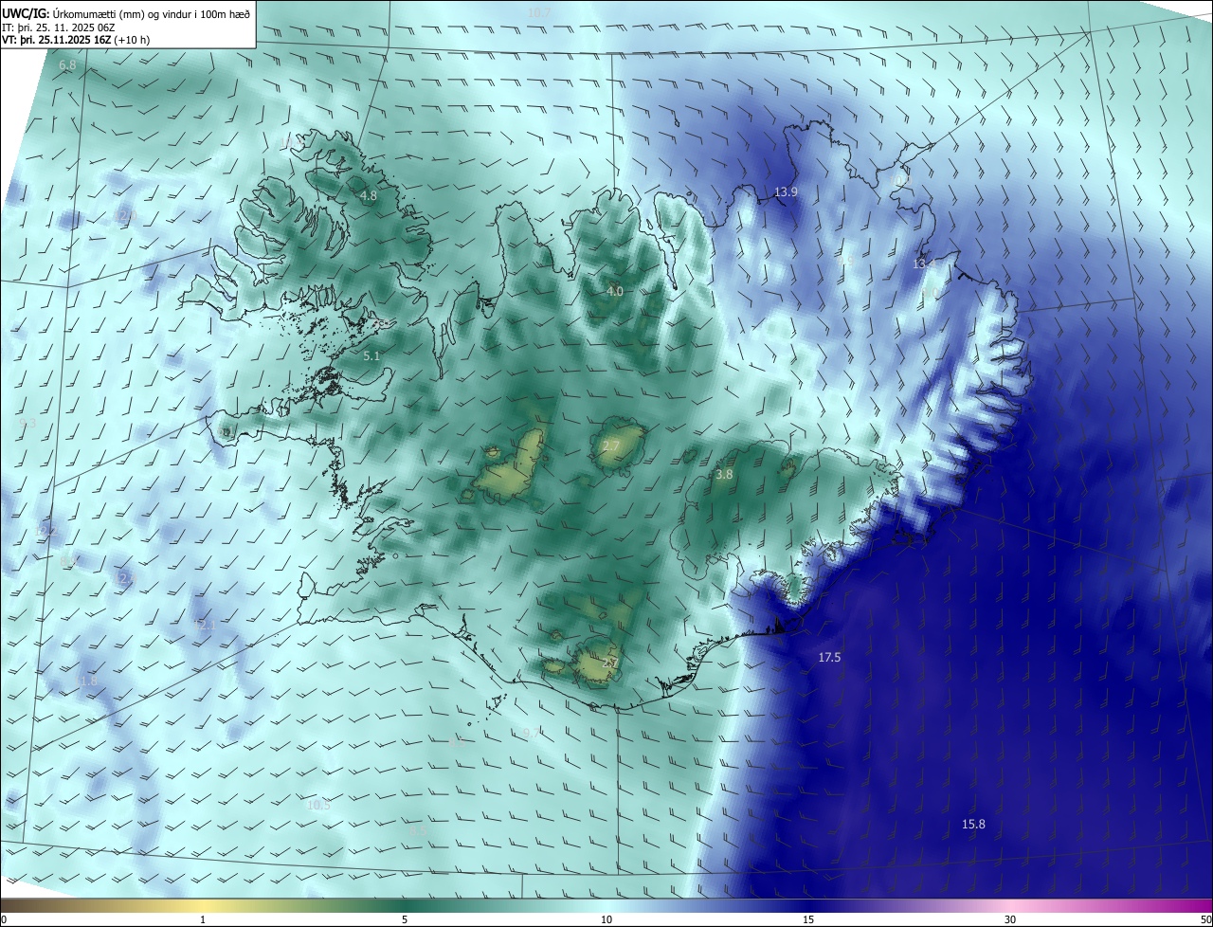Screen dimensions: 1213x927
Task: Click the 10.7 value at top edge
Action: pyautogui.click(x=539, y=12)
